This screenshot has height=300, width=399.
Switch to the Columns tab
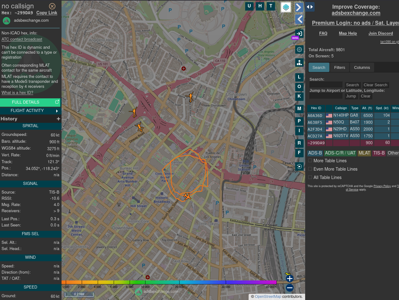(362, 67)
